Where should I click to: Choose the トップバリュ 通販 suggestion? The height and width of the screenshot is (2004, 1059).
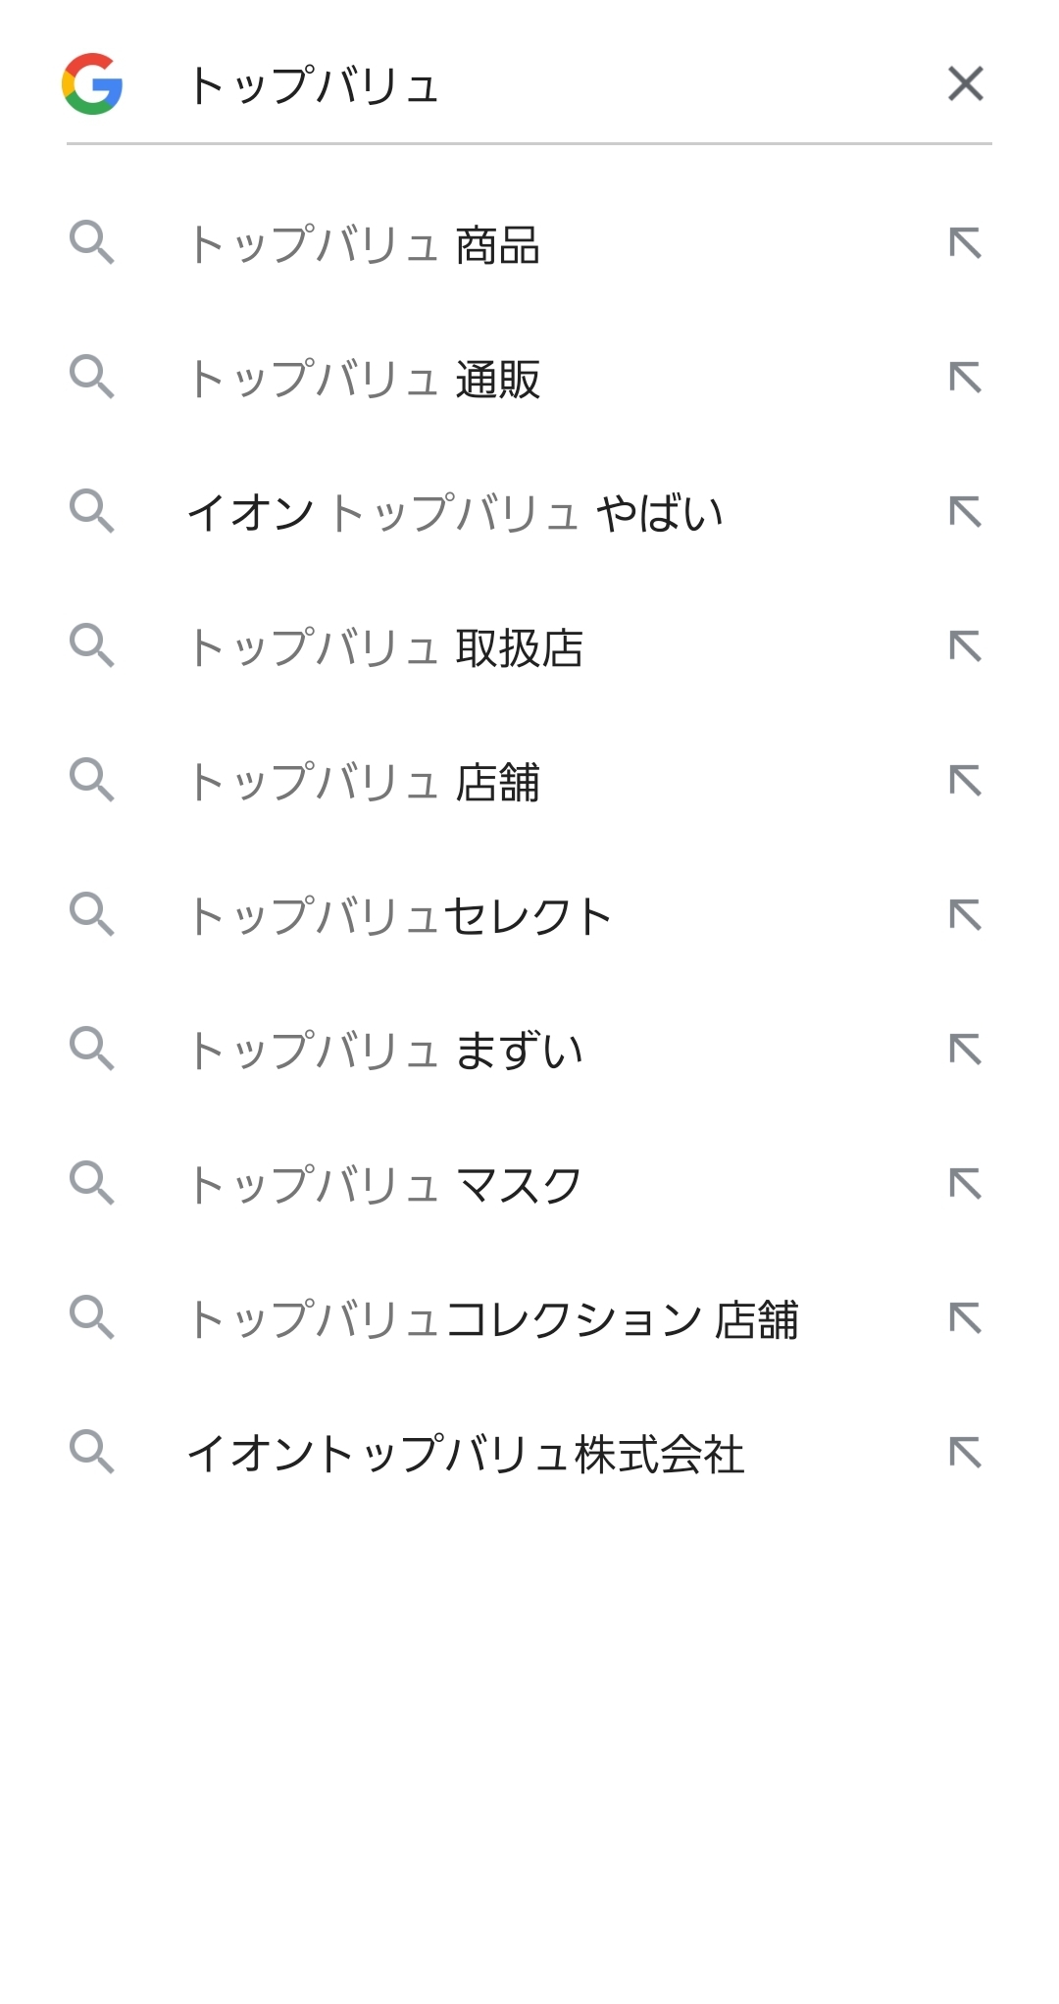[x=364, y=380]
